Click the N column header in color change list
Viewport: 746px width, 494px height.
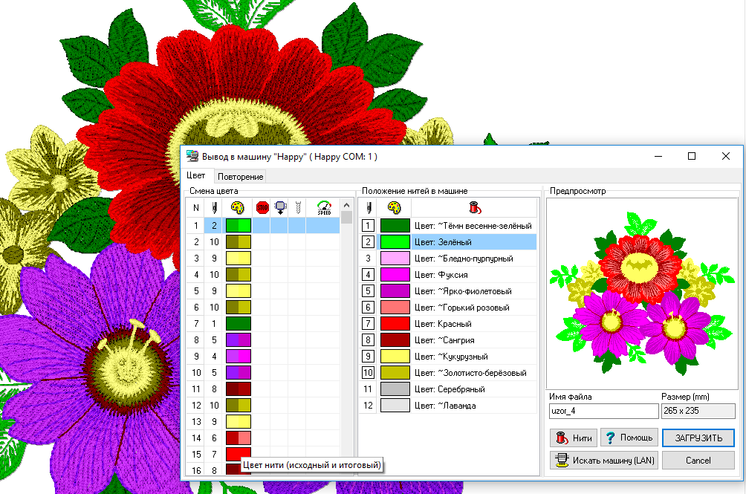(x=195, y=208)
